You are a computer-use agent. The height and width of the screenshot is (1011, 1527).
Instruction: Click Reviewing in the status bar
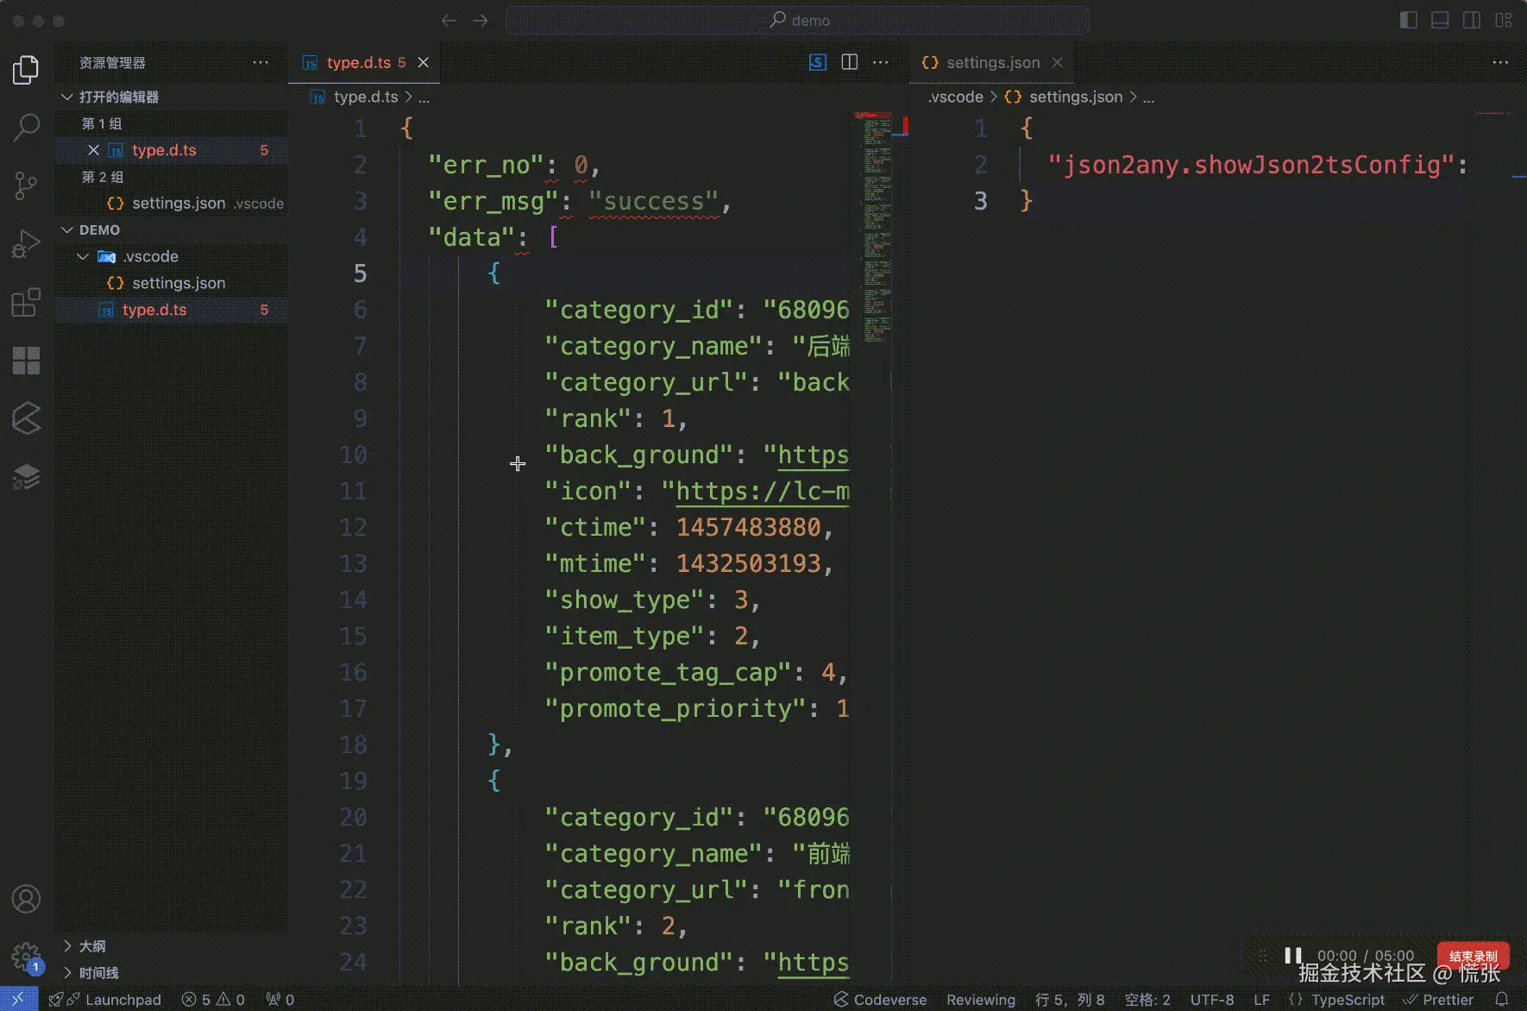981,999
